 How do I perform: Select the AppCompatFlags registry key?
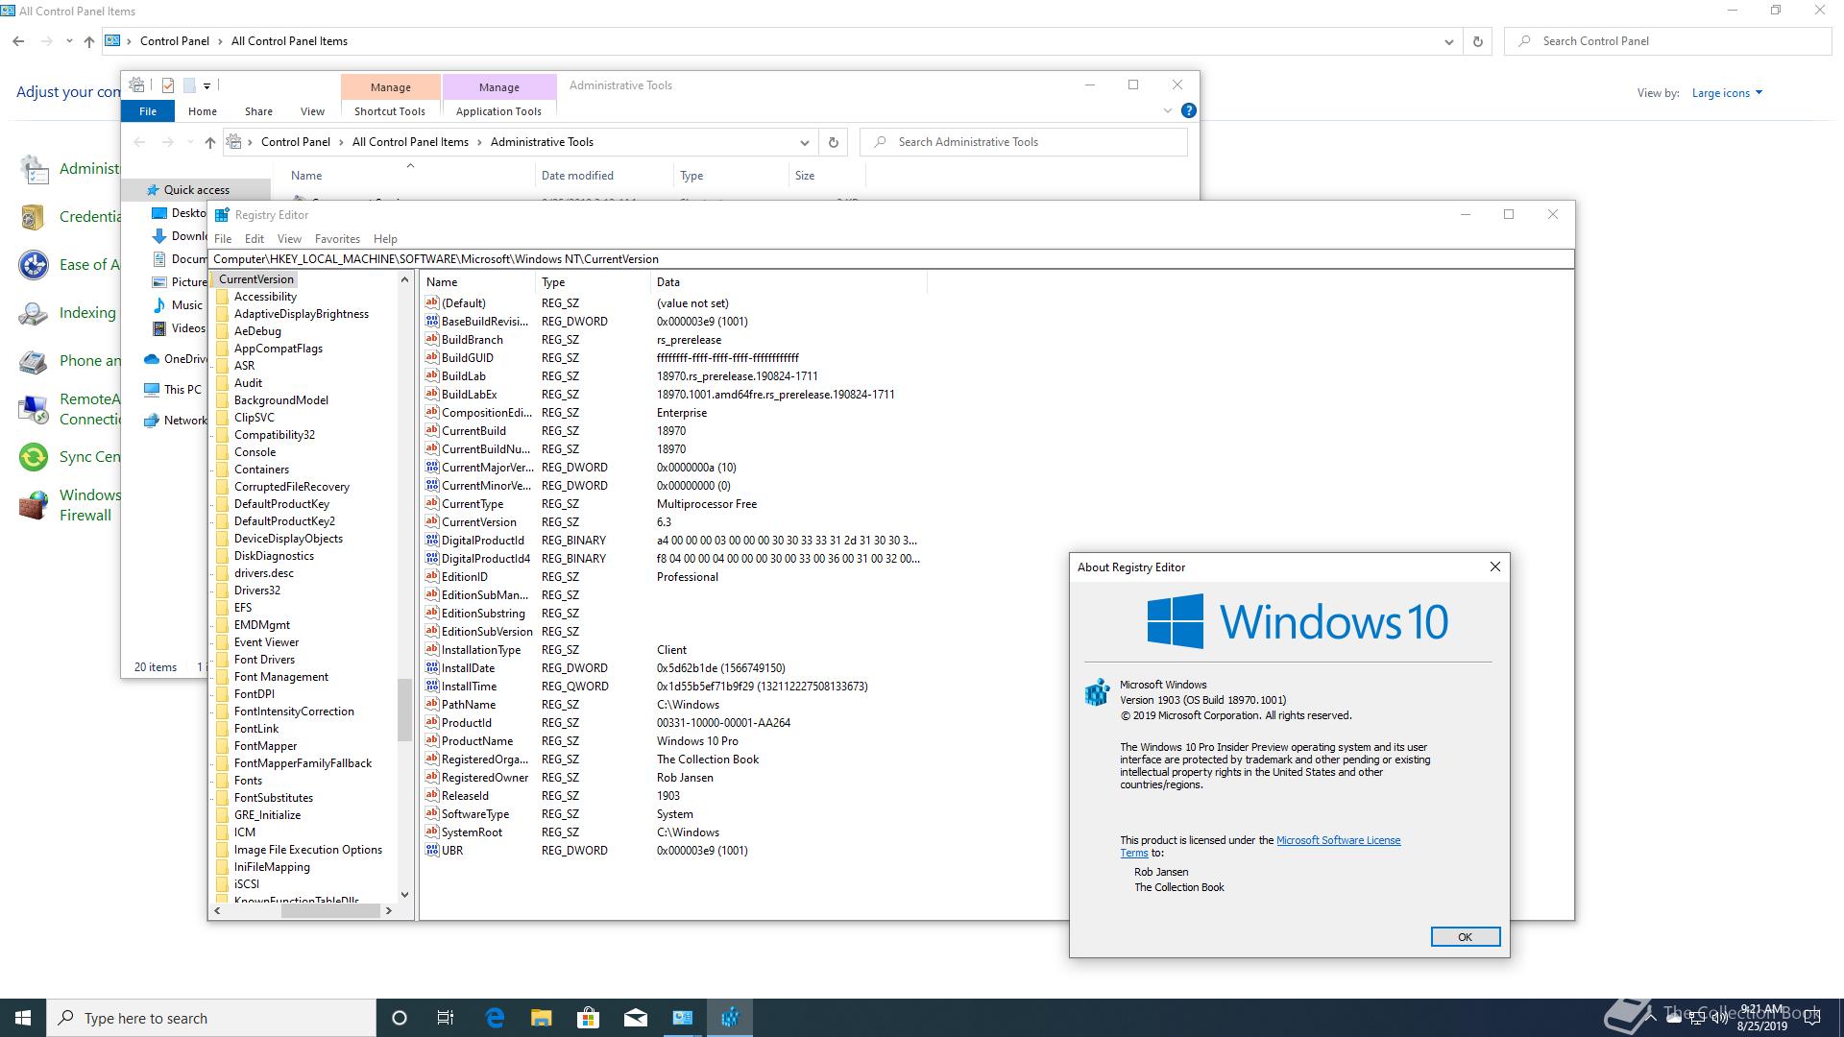[279, 349]
